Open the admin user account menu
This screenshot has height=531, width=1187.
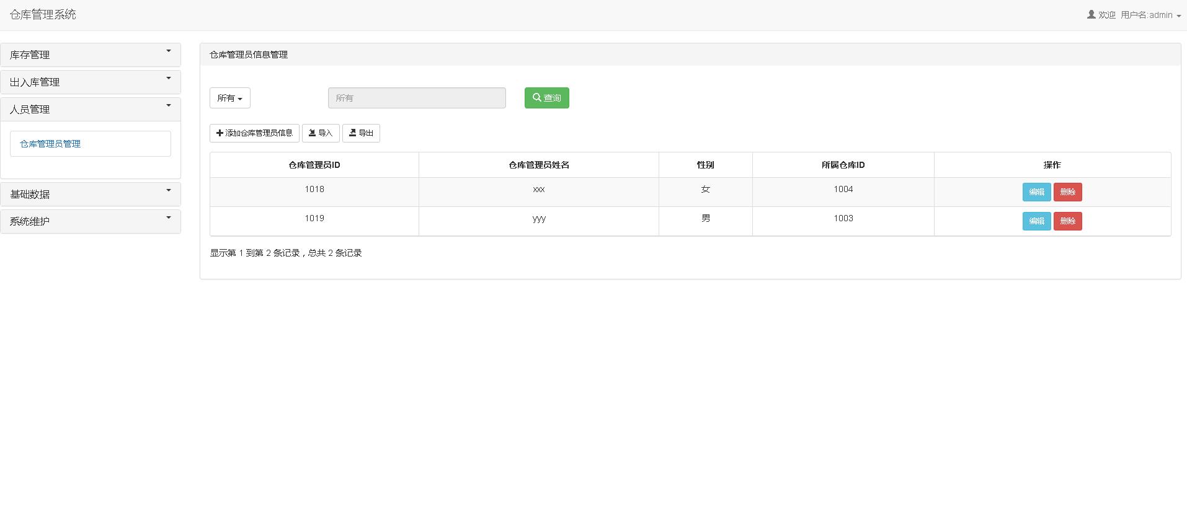click(x=1146, y=15)
